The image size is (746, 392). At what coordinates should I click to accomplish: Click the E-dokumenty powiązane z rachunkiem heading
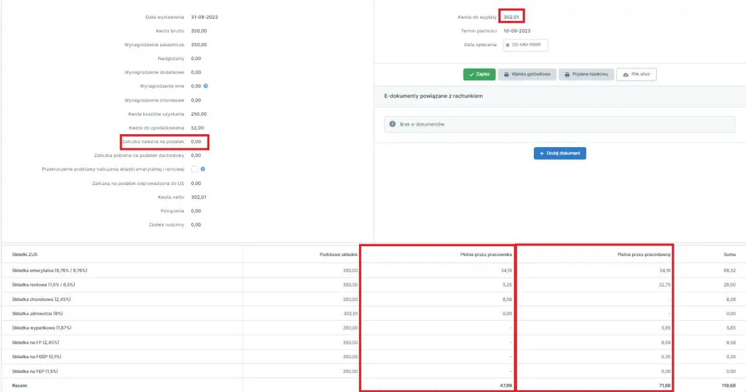click(x=433, y=96)
